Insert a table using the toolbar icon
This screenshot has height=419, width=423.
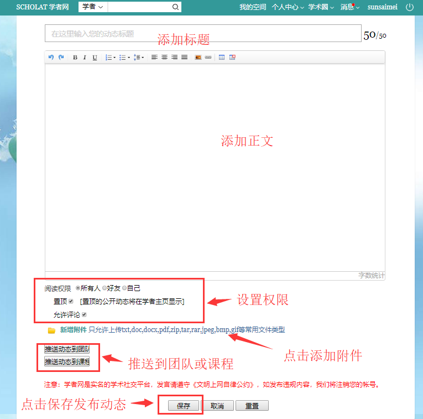pyautogui.click(x=222, y=58)
